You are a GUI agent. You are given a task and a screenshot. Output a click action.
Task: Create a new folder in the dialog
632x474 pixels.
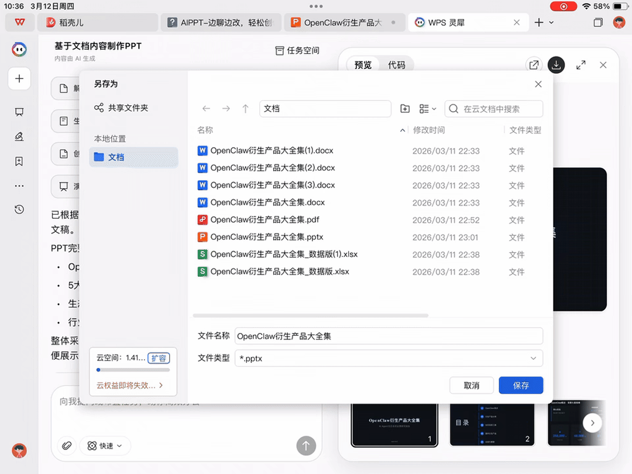pyautogui.click(x=405, y=108)
